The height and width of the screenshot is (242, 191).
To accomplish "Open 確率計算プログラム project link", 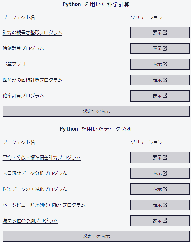I will point(23,96).
